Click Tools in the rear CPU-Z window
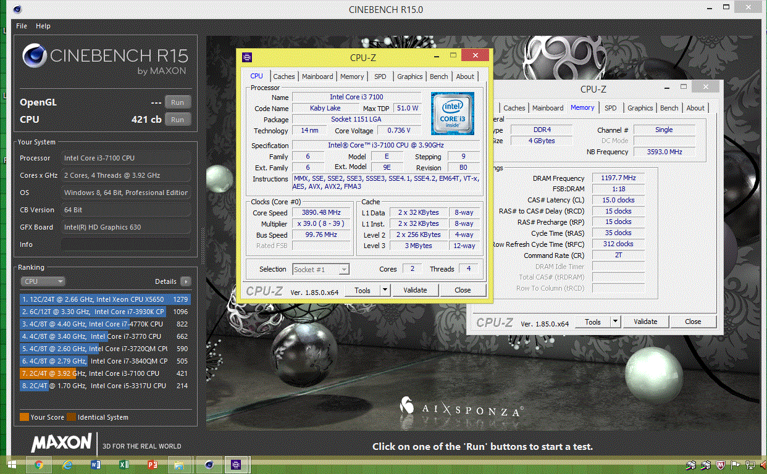 [x=593, y=322]
